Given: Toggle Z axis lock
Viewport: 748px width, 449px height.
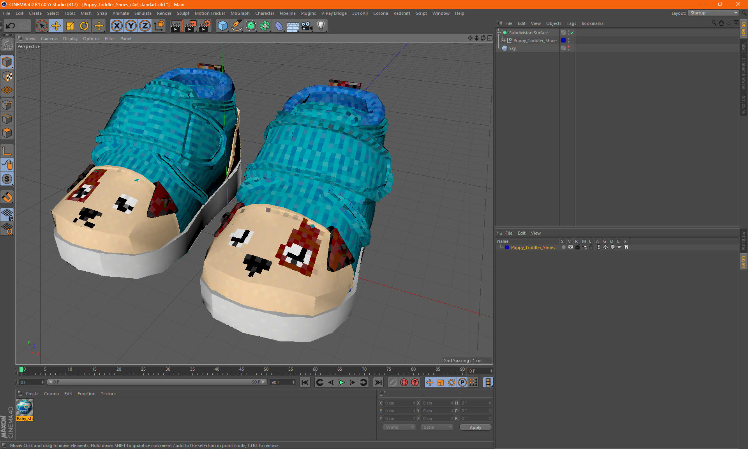Looking at the screenshot, I should pyautogui.click(x=145, y=26).
